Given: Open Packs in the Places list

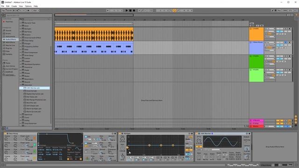Looking at the screenshot, I should point(8,63).
